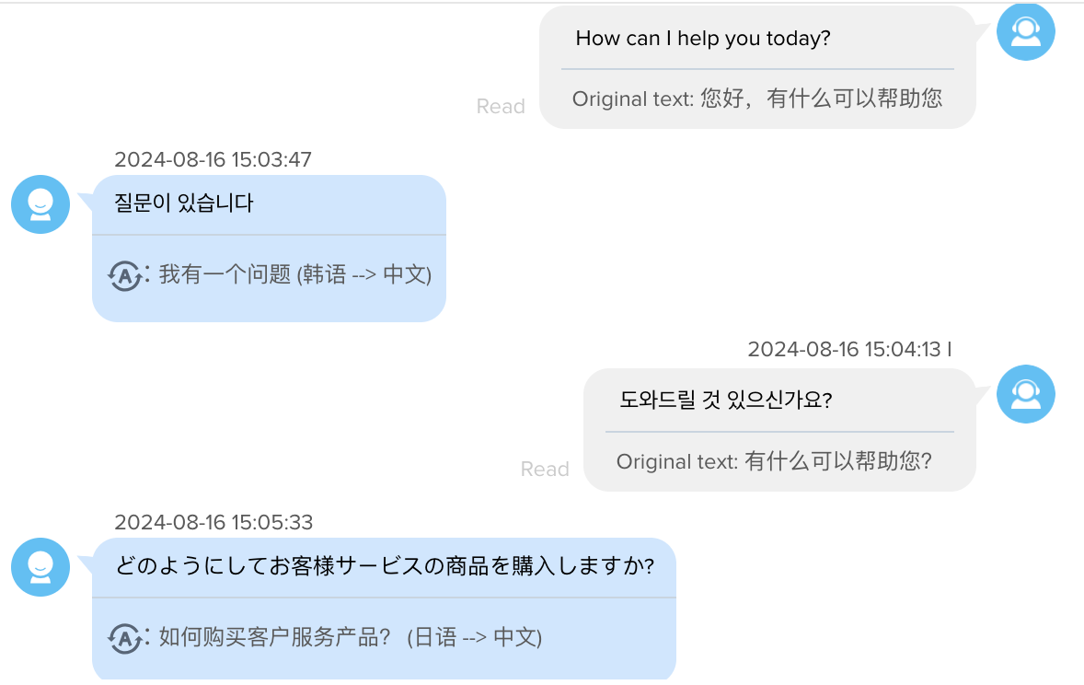Click the timestamp 2024-08-16 15:03:47
The width and height of the screenshot is (1084, 685).
[x=213, y=160]
